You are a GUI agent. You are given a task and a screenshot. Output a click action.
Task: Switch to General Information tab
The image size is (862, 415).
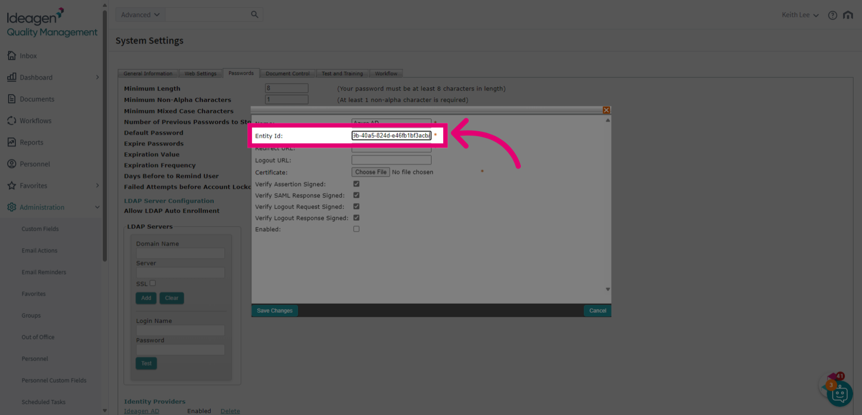coord(148,74)
